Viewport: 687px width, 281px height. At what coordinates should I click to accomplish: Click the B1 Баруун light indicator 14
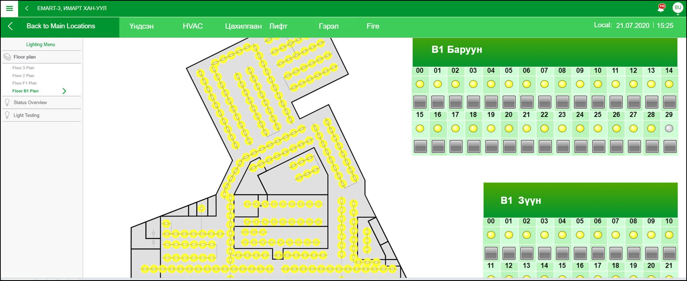point(669,84)
